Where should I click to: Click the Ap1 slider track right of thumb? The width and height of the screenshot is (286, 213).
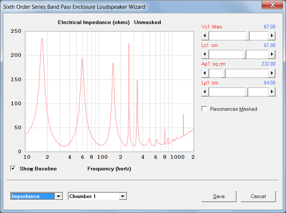point(247,73)
